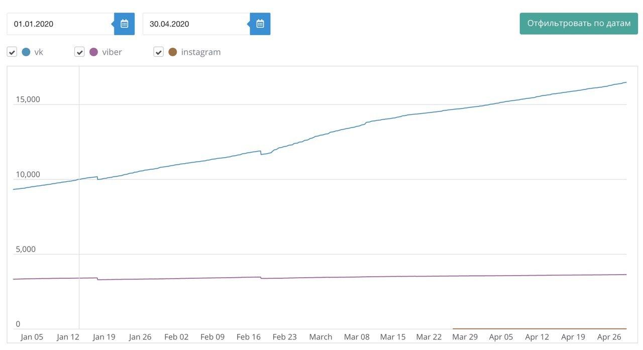Click the 15,000 y-axis label
Screen dimensions: 643x350
28,99
